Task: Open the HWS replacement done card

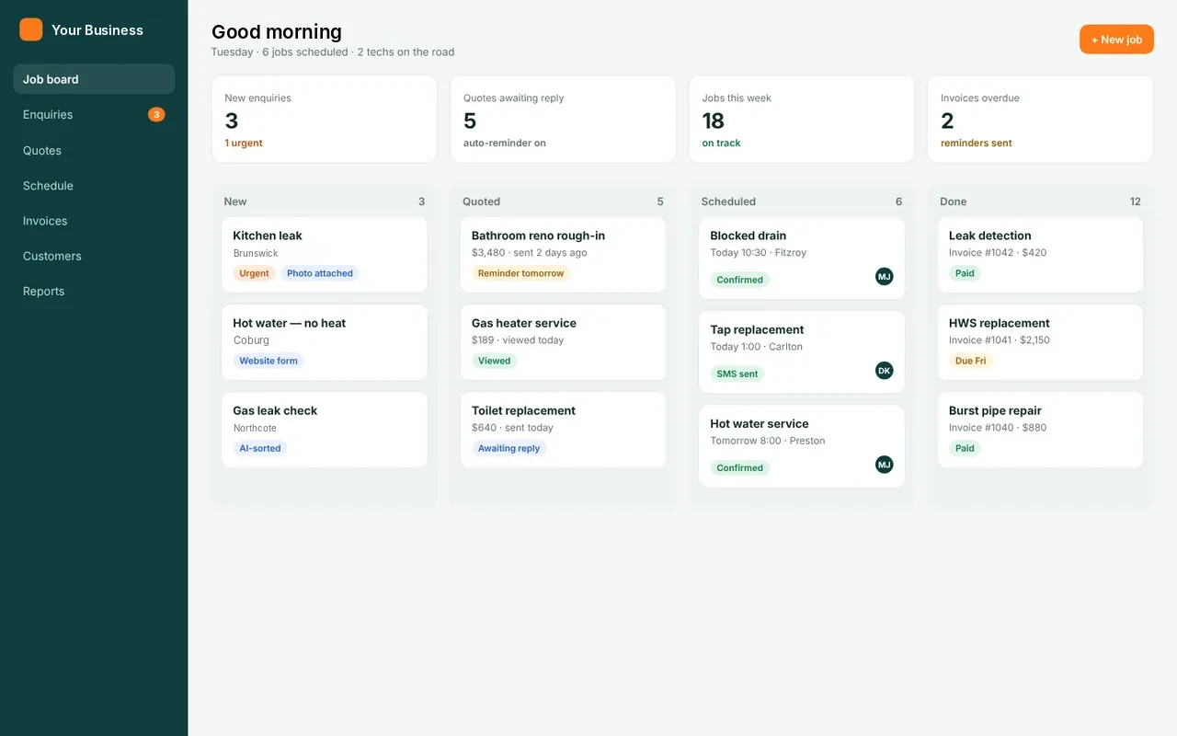Action: (1040, 342)
